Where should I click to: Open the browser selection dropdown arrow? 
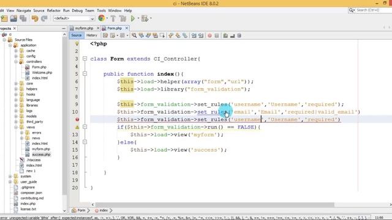(x=107, y=18)
